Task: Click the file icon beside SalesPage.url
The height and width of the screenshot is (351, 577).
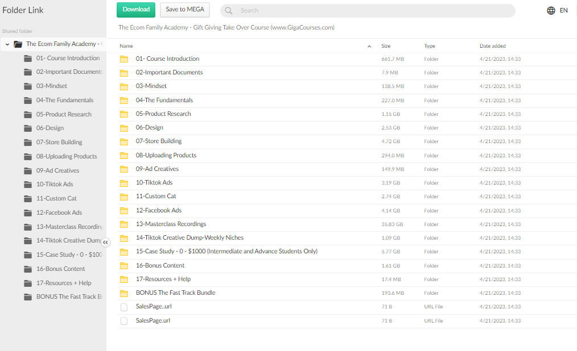Action: point(124,321)
